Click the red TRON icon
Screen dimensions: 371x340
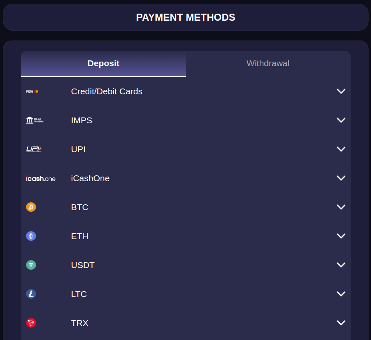click(x=31, y=323)
